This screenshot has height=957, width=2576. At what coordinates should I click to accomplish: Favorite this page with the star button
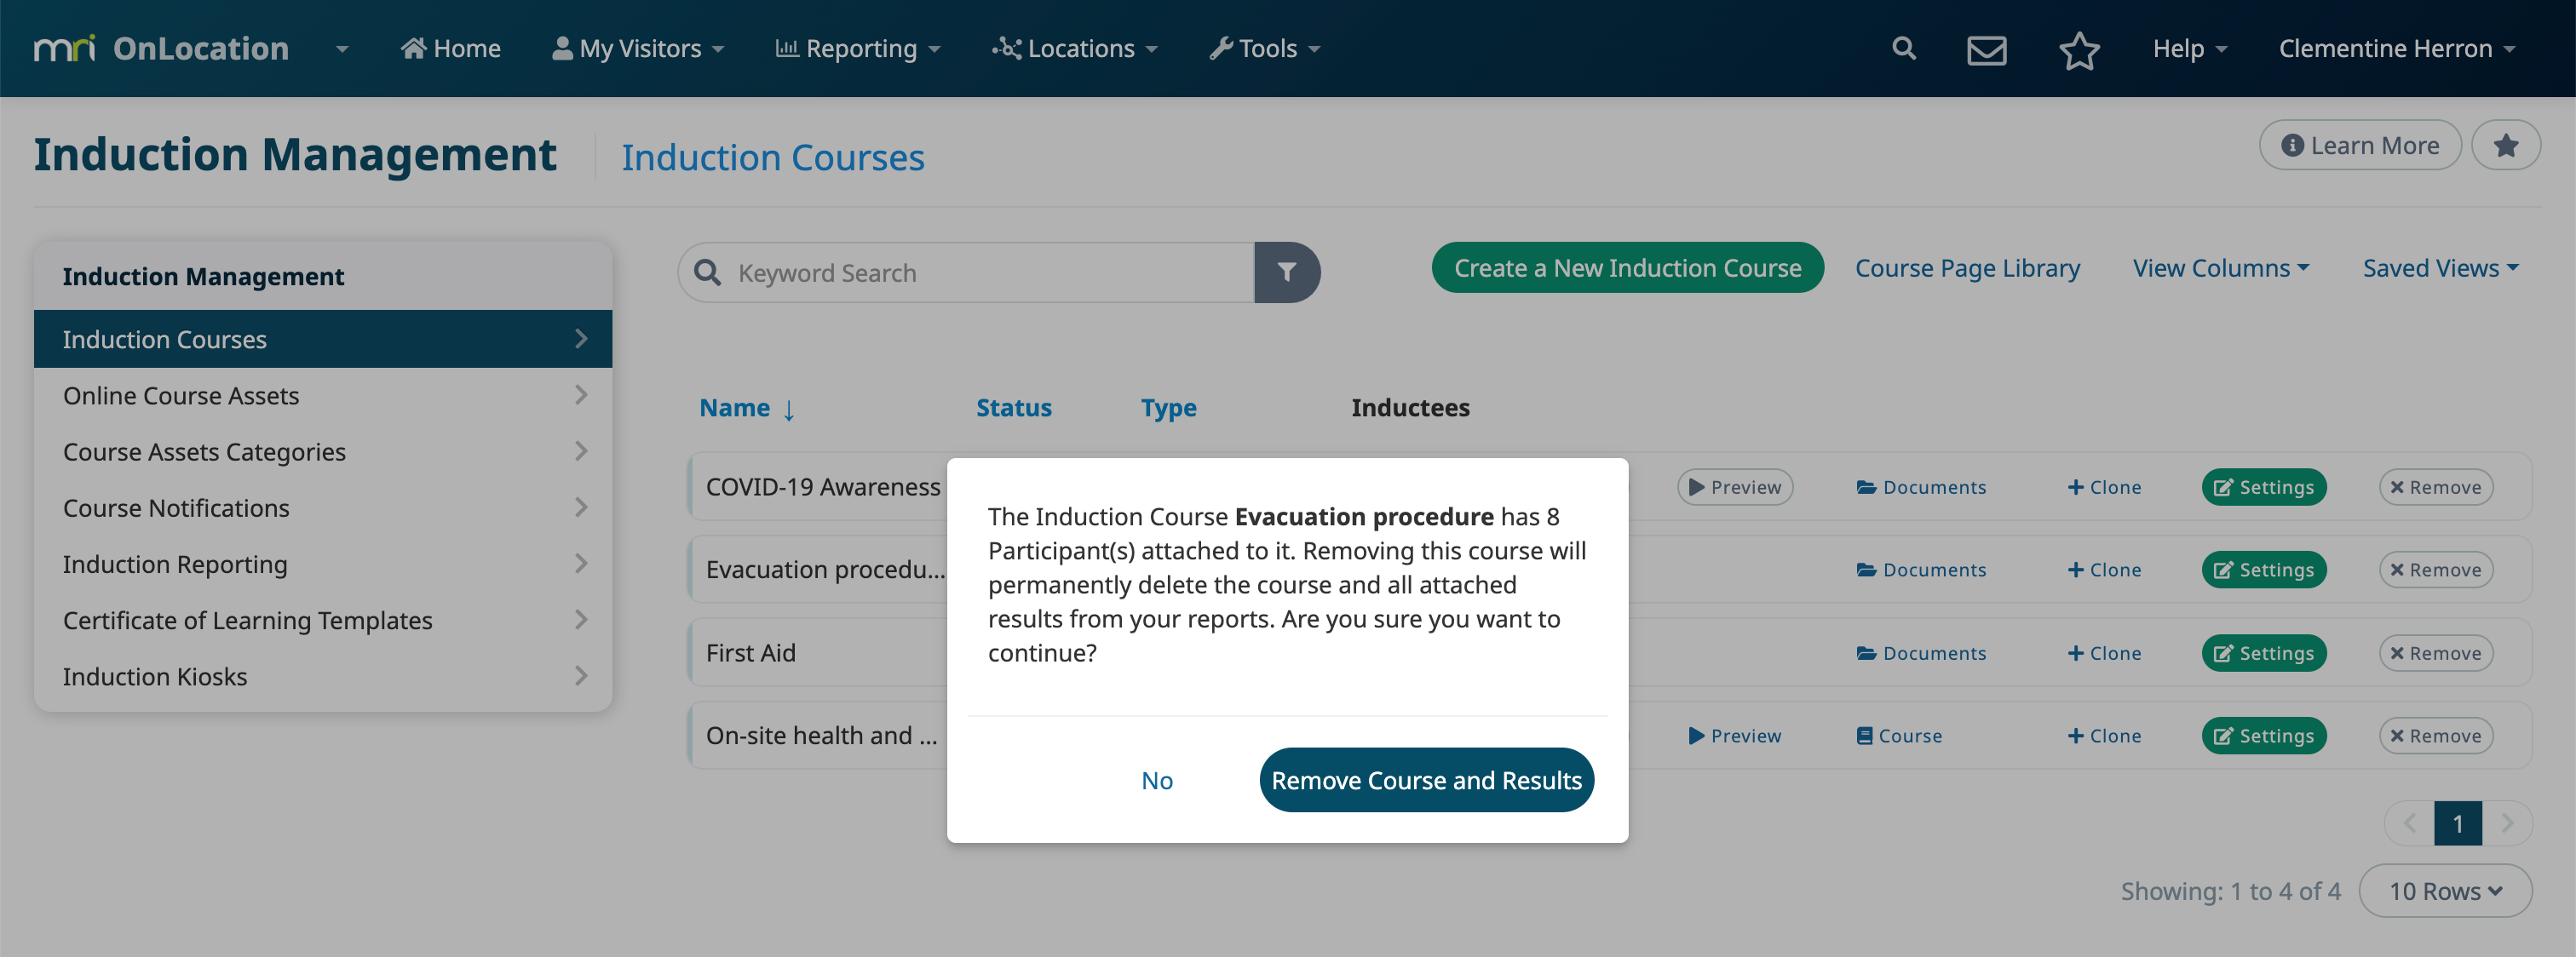pos(2505,146)
